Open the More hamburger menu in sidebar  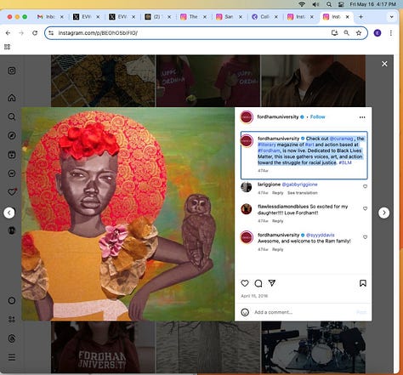pyautogui.click(x=12, y=357)
